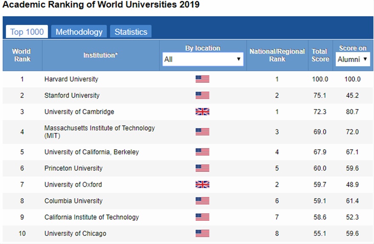Viewport: 374px width, 244px height.
Task: Click the US flag next to University of Chicago
Action: tap(202, 233)
